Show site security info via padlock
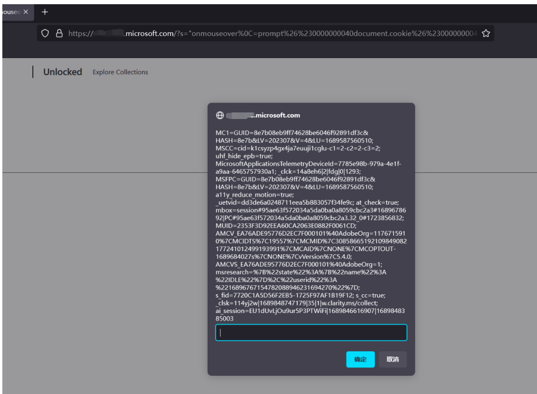This screenshot has height=394, width=537. (59, 33)
